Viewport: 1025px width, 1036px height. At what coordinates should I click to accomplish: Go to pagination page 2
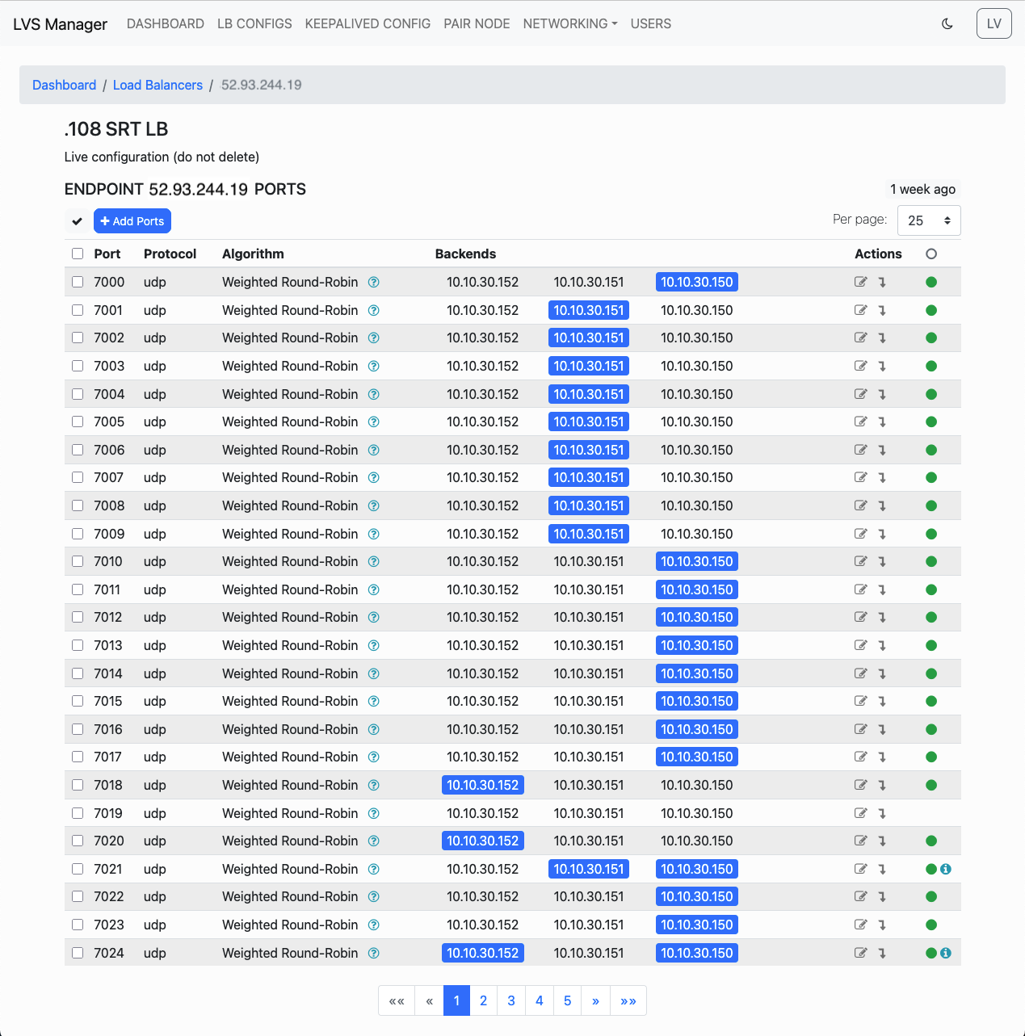[x=483, y=1000]
